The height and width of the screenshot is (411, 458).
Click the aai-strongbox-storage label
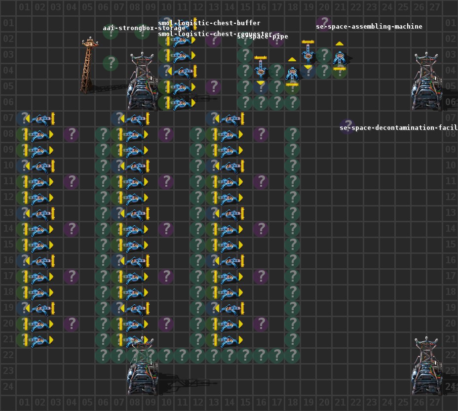tap(144, 28)
